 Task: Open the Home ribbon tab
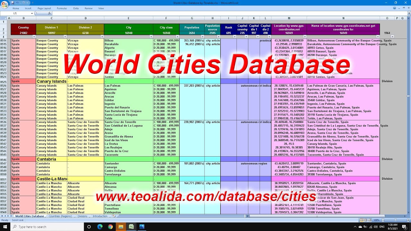(x=16, y=8)
